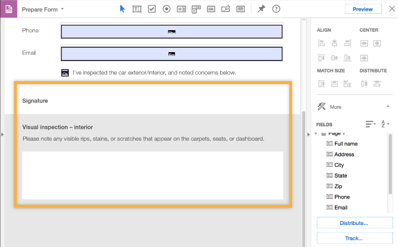The image size is (398, 247).
Task: Expand the left pane arrow
Action: tap(2, 134)
